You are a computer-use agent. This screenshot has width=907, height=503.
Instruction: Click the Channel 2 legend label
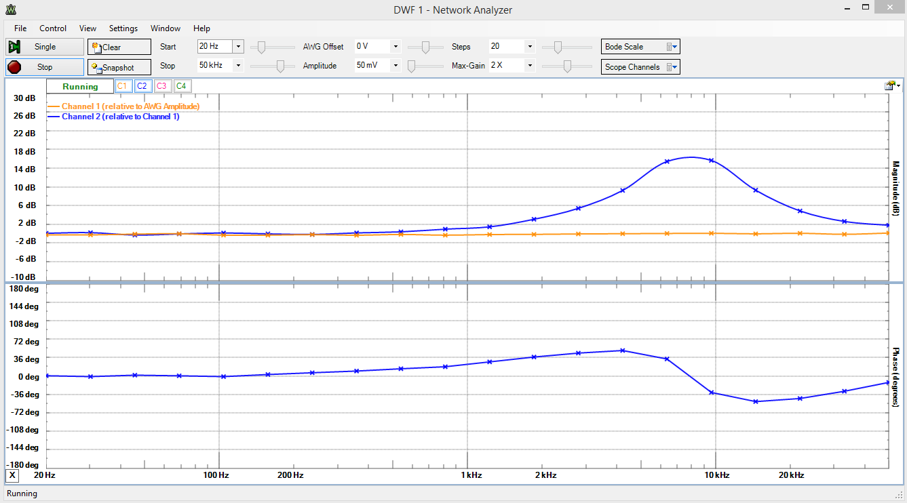coord(121,117)
